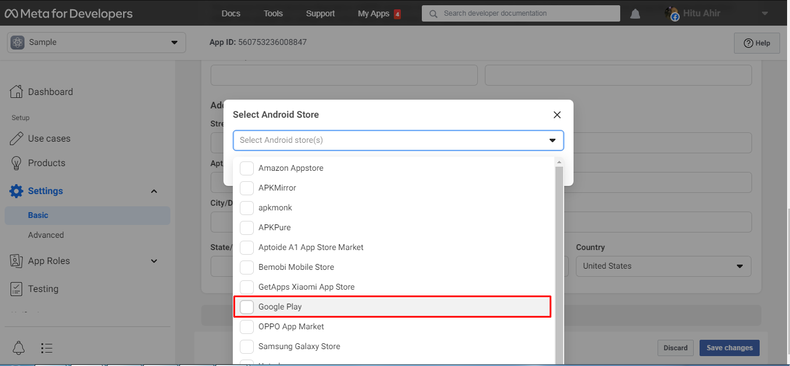Viewport: 790px width, 366px height.
Task: Select the Samsung Galaxy Store label
Action: (x=299, y=347)
